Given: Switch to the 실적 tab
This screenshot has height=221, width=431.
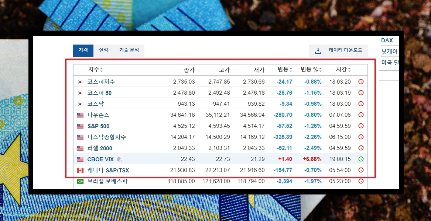Looking at the screenshot, I should [x=104, y=50].
